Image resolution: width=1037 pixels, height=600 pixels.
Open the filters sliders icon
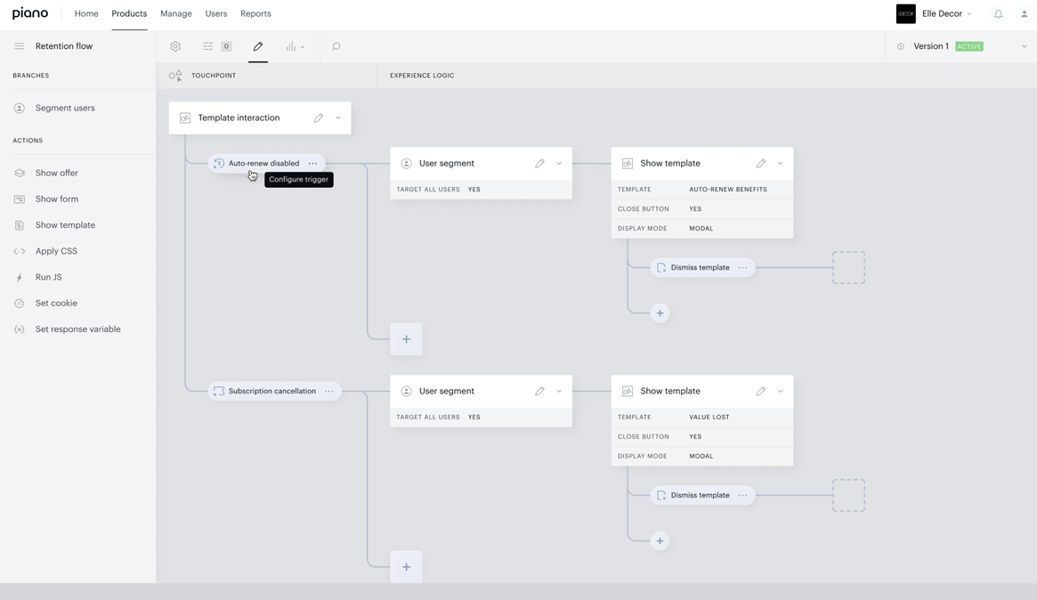click(x=207, y=46)
